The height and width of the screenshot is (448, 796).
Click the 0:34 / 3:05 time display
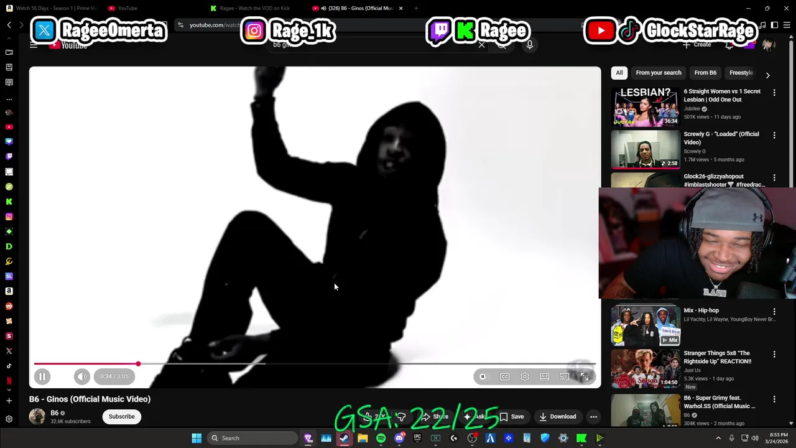coord(114,376)
